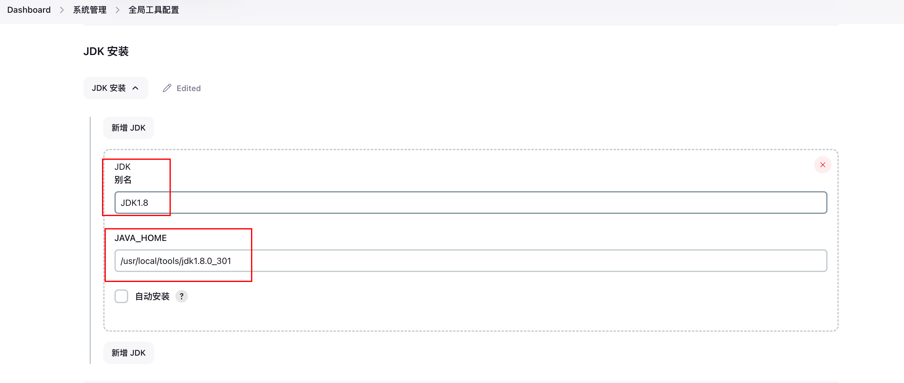
Task: Focus the JDK 别名 field containing JDK1.8
Action: [x=471, y=203]
